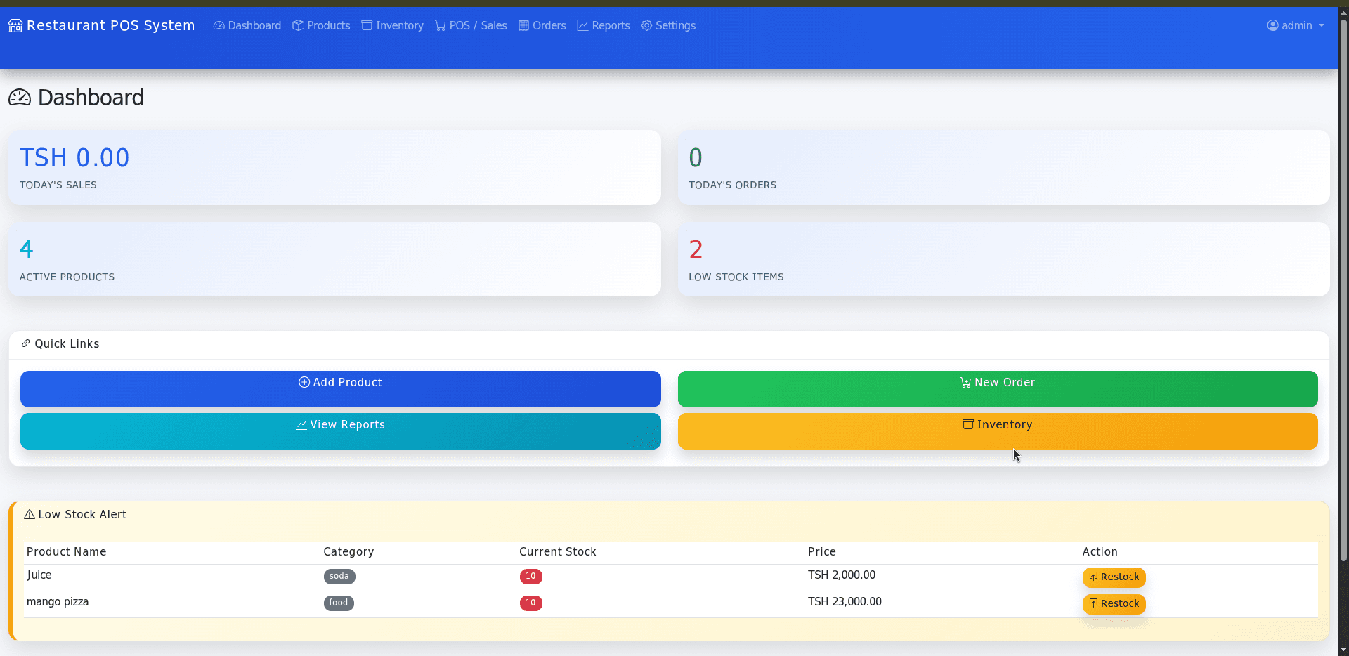
Task: Restock the Juice product
Action: tap(1114, 577)
